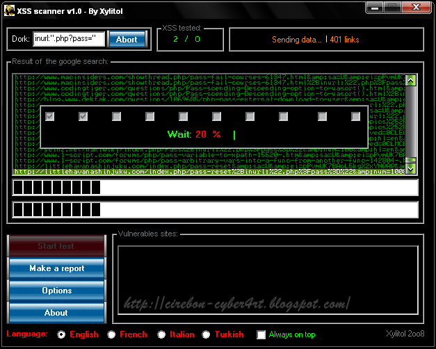Close the XSS scanner window

[x=416, y=8]
